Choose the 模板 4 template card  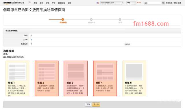(105, 78)
